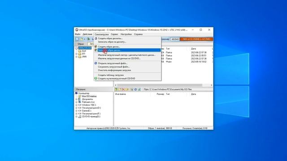Image resolution: width=287 pixels, height=161 pixels.
Task: Expand the EFI folder node
Action: click(x=76, y=54)
